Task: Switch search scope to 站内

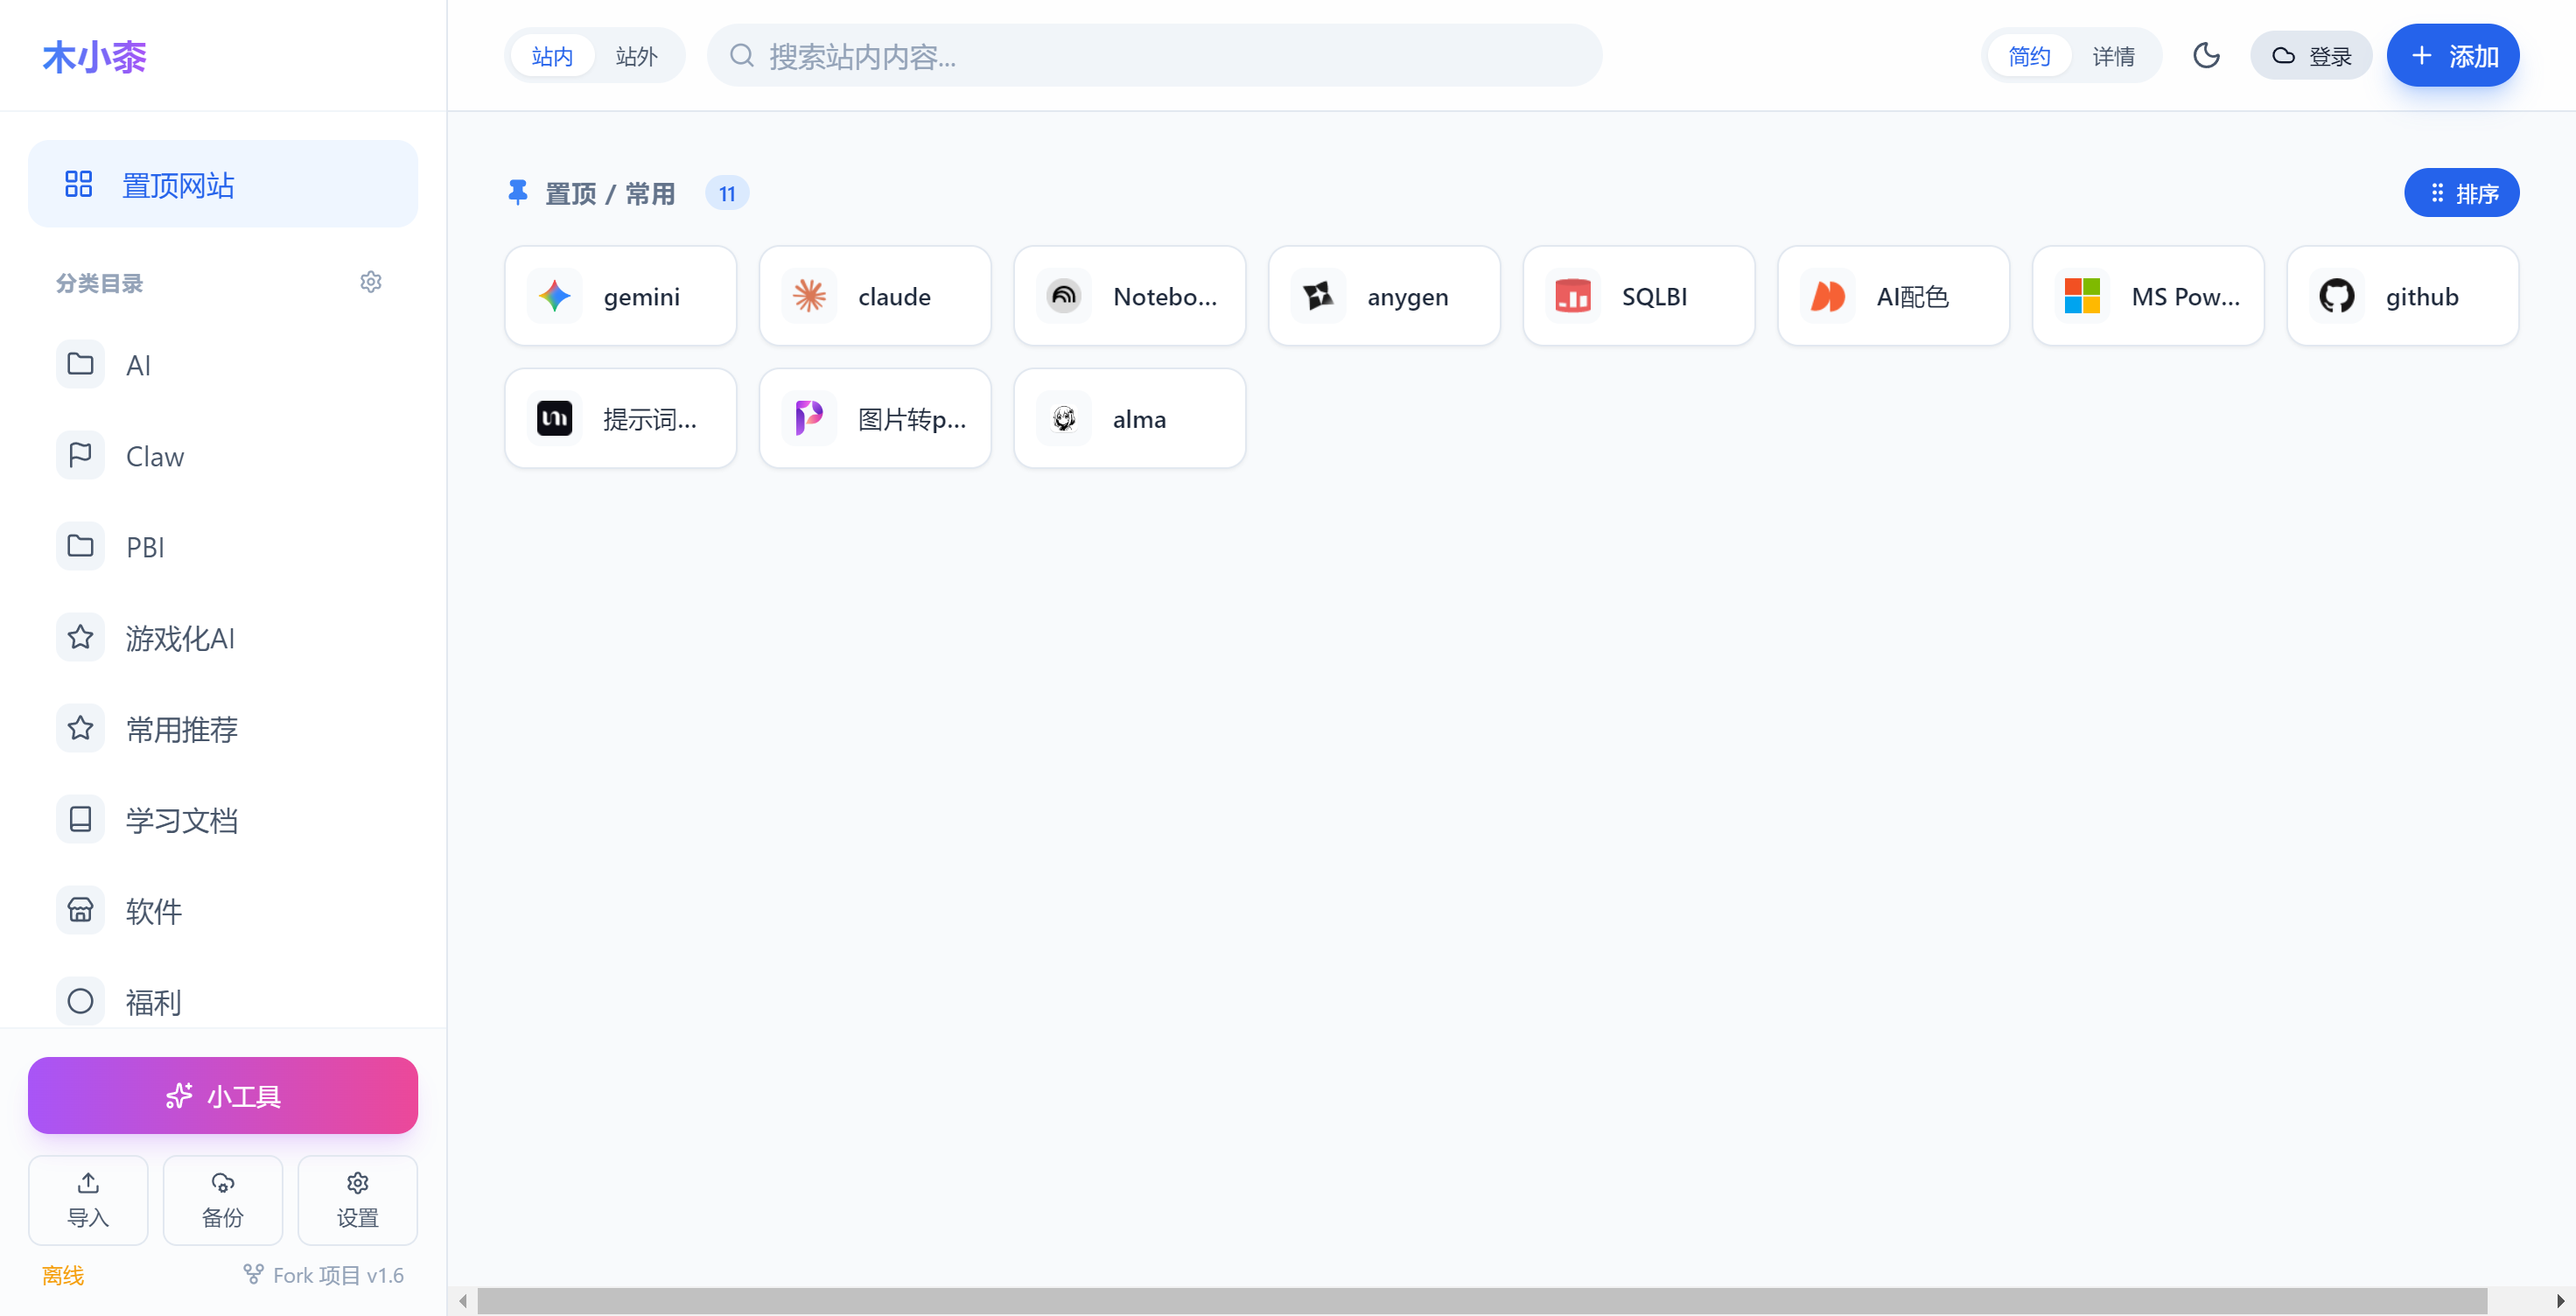Action: point(552,55)
